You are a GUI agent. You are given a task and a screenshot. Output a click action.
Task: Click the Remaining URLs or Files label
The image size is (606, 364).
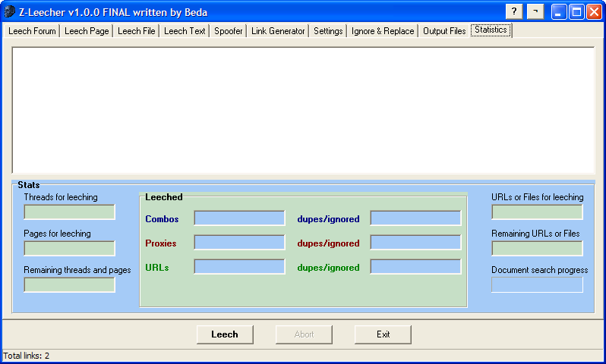coord(535,234)
